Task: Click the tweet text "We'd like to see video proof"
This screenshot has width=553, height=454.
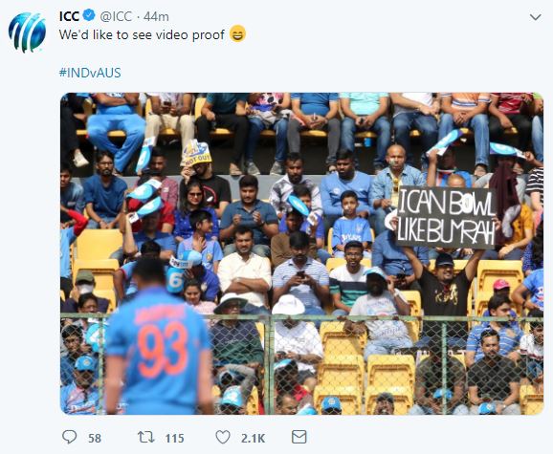Action: 142,34
